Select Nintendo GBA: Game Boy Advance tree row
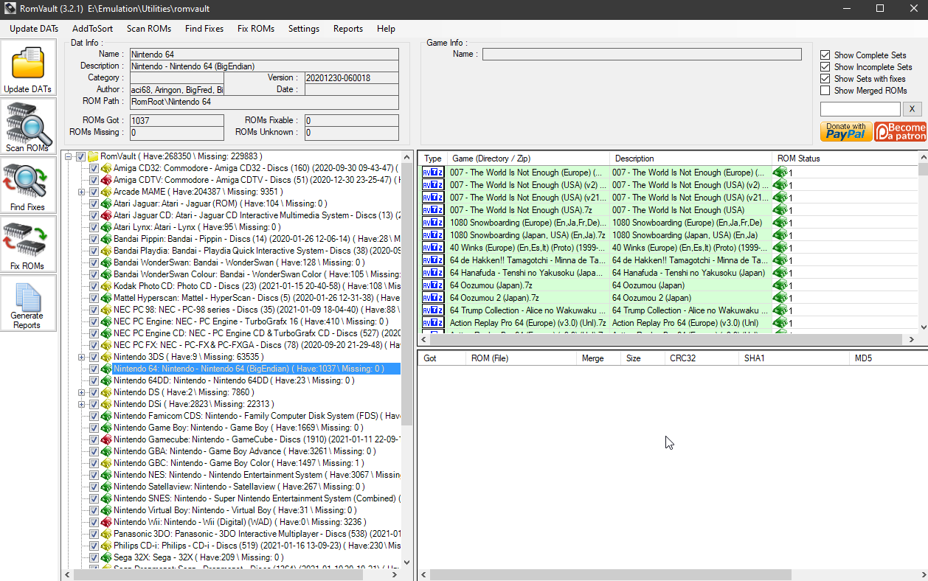Image resolution: width=928 pixels, height=581 pixels. click(244, 451)
